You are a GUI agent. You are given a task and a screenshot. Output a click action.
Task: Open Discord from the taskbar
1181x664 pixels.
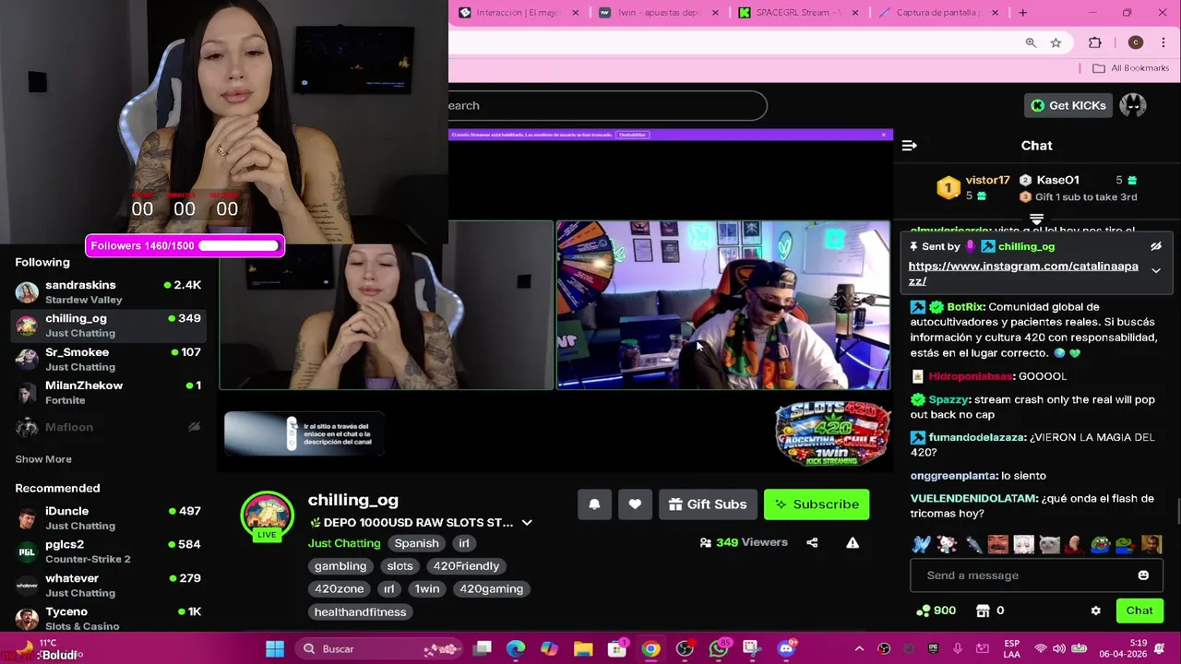[x=786, y=649]
